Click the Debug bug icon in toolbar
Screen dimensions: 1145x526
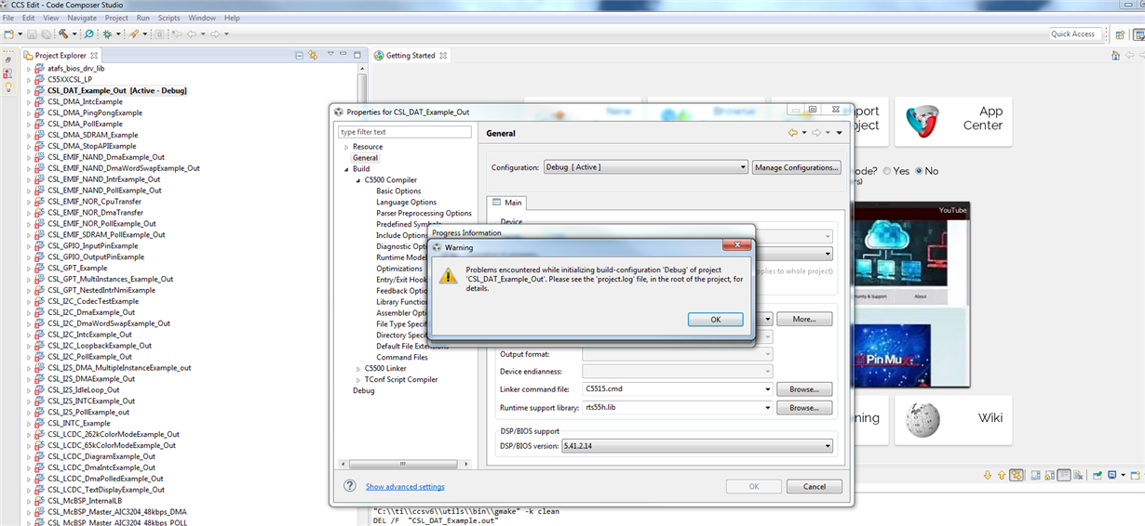point(107,33)
